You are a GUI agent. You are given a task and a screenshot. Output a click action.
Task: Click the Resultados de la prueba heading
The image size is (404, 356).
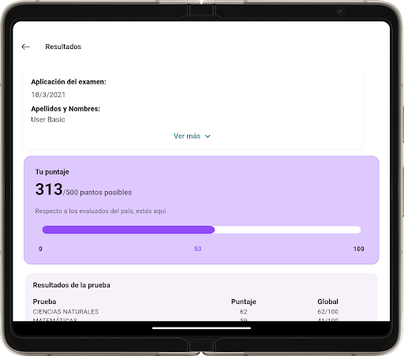[x=72, y=285]
